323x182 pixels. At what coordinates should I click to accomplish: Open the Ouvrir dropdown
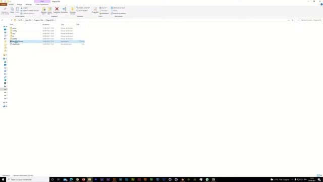[x=103, y=8]
